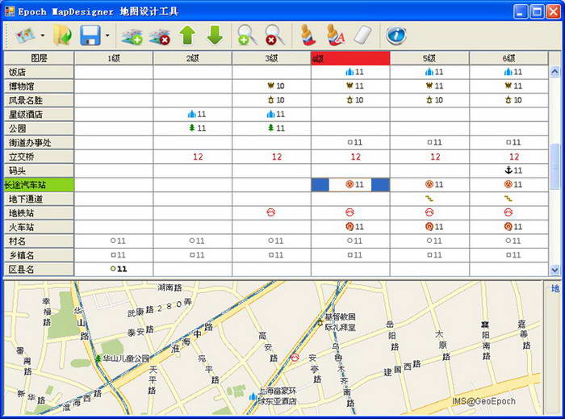
Task: Select the 2级 column header
Action: click(x=192, y=58)
